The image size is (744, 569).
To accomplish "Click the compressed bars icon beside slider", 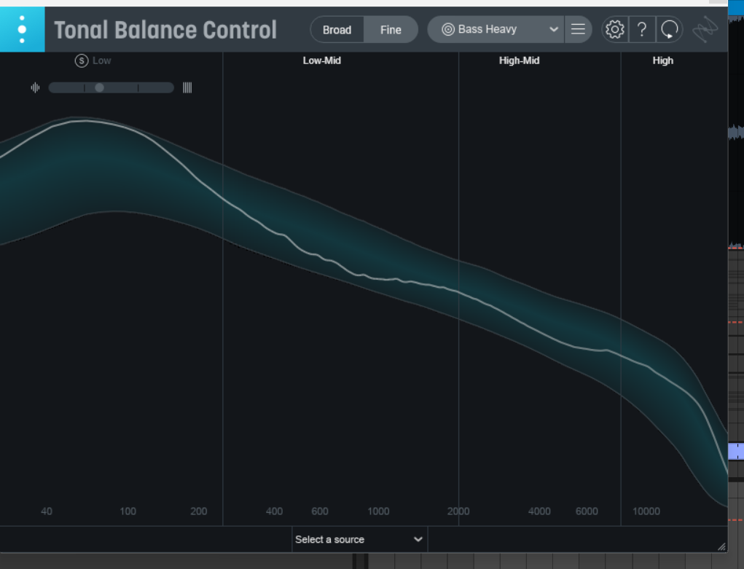I will click(187, 88).
